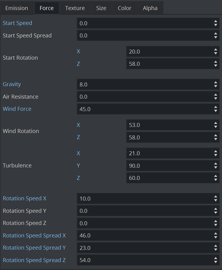Click the Rotation Speed Spread X label
Image resolution: width=222 pixels, height=270 pixels.
click(34, 236)
